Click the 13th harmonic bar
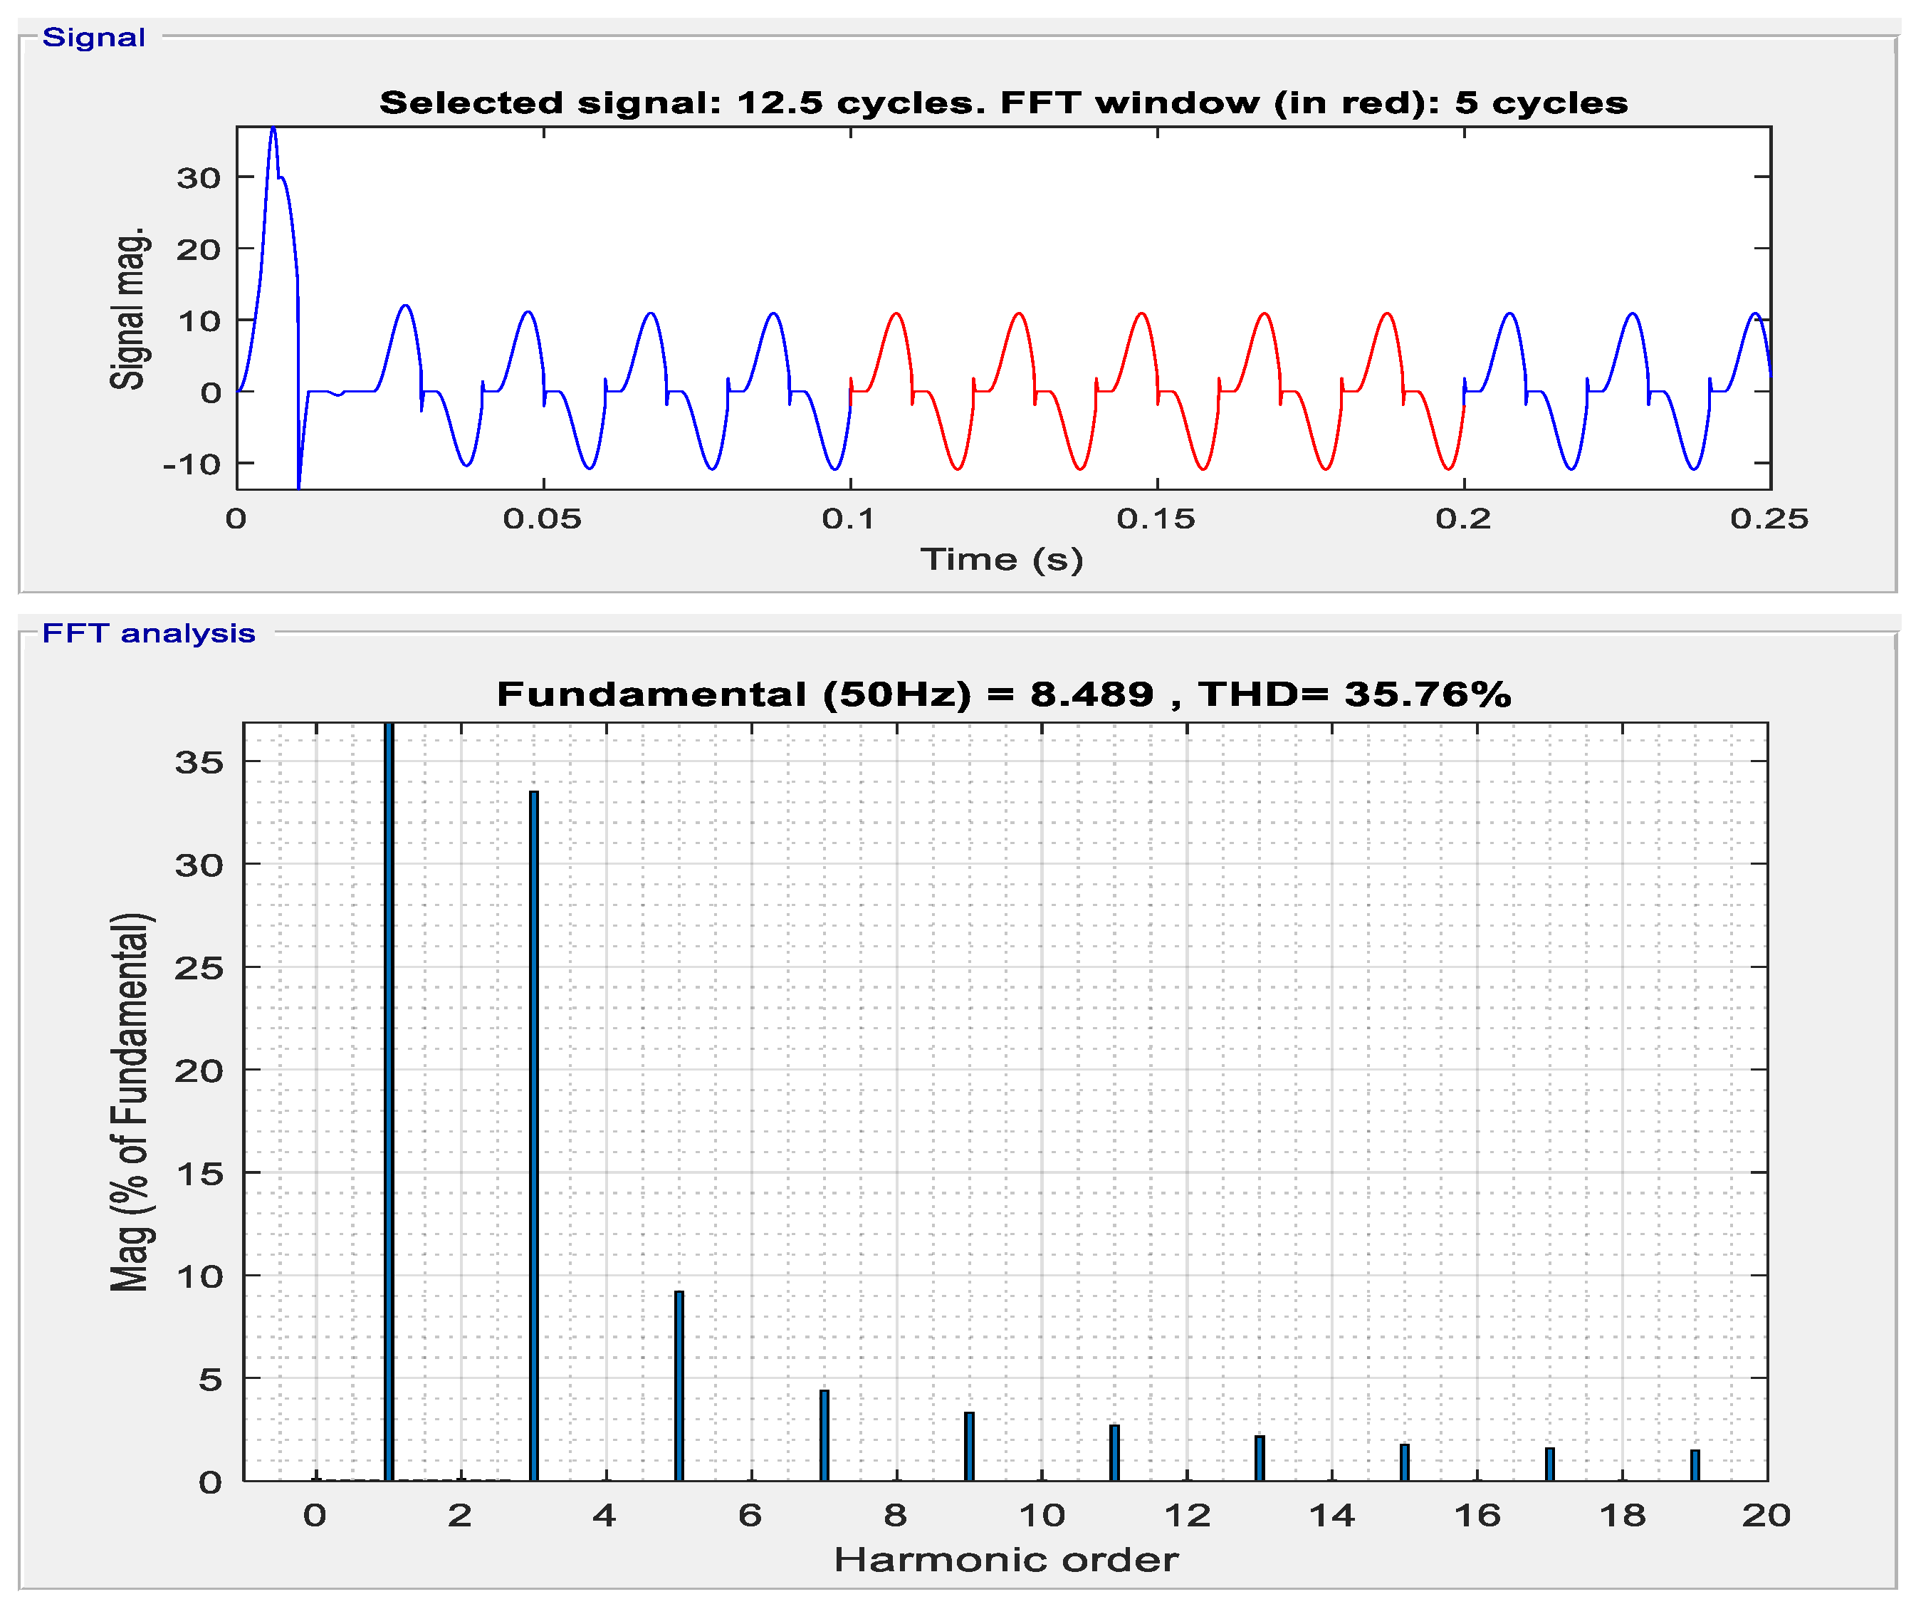The height and width of the screenshot is (1614, 1911). [1260, 1457]
